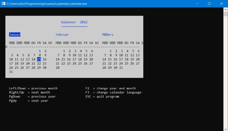Screen dimensions: 228x131
Task: Click day 10 in Februar
Action: click(x=74, y=55)
